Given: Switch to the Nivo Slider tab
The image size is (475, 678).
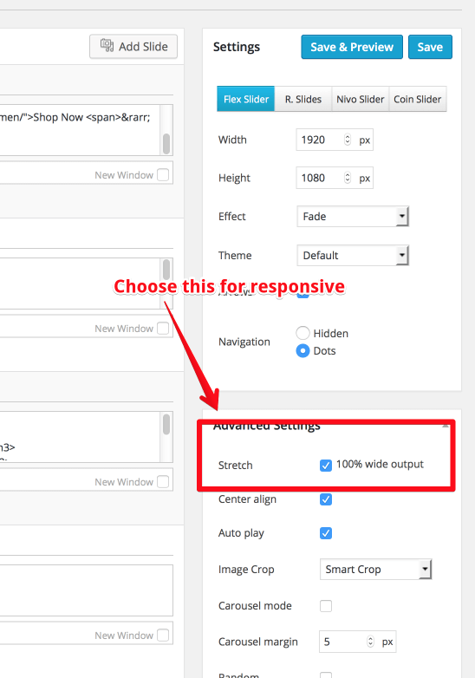Looking at the screenshot, I should tap(360, 99).
